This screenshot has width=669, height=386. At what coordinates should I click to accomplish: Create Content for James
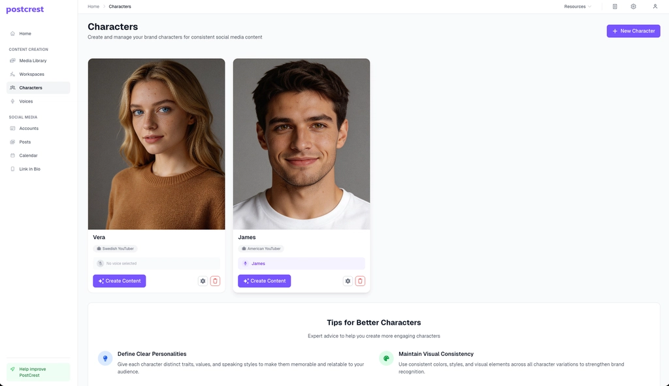click(x=265, y=281)
